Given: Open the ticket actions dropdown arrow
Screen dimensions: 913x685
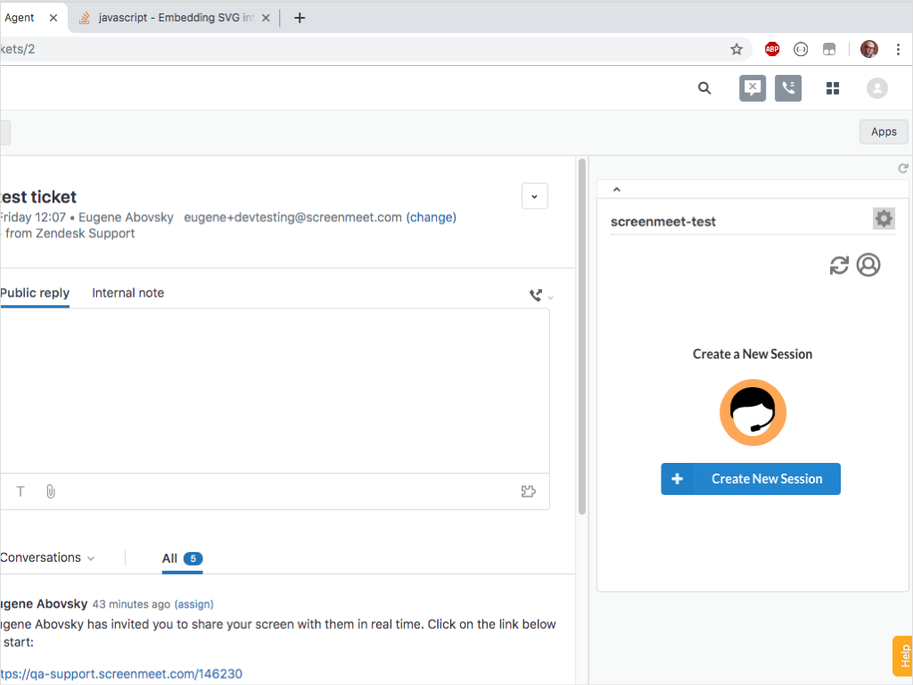Looking at the screenshot, I should tap(534, 195).
